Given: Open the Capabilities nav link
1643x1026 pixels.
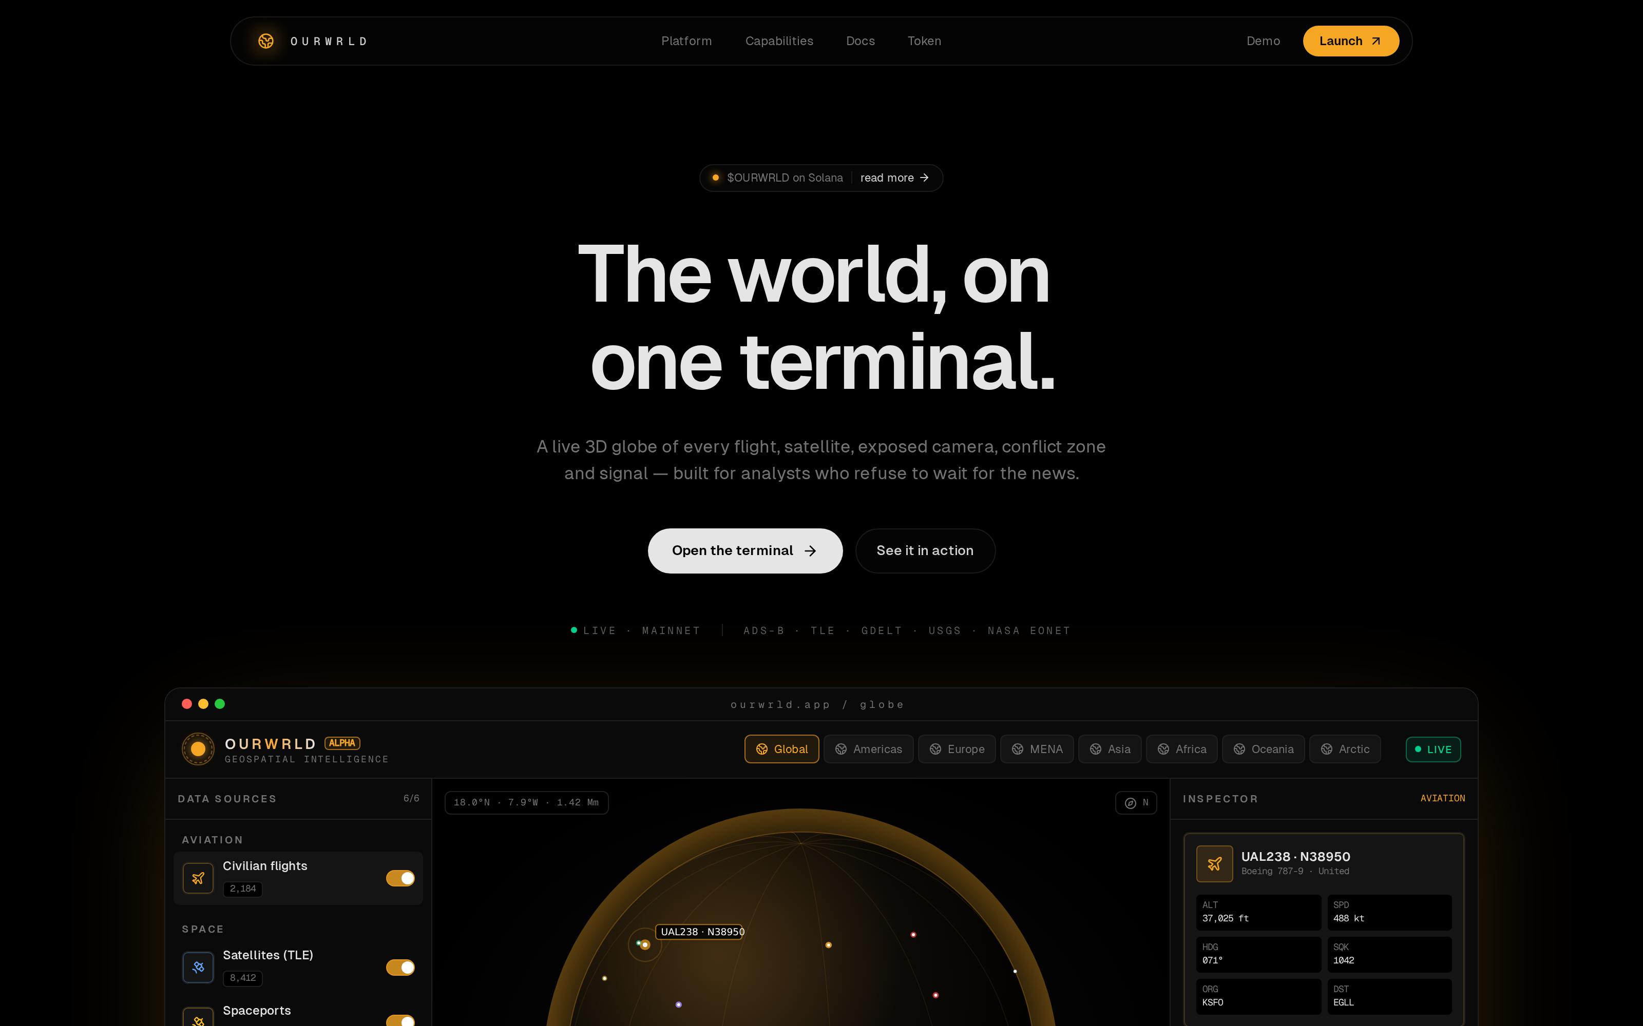Looking at the screenshot, I should coord(779,42).
